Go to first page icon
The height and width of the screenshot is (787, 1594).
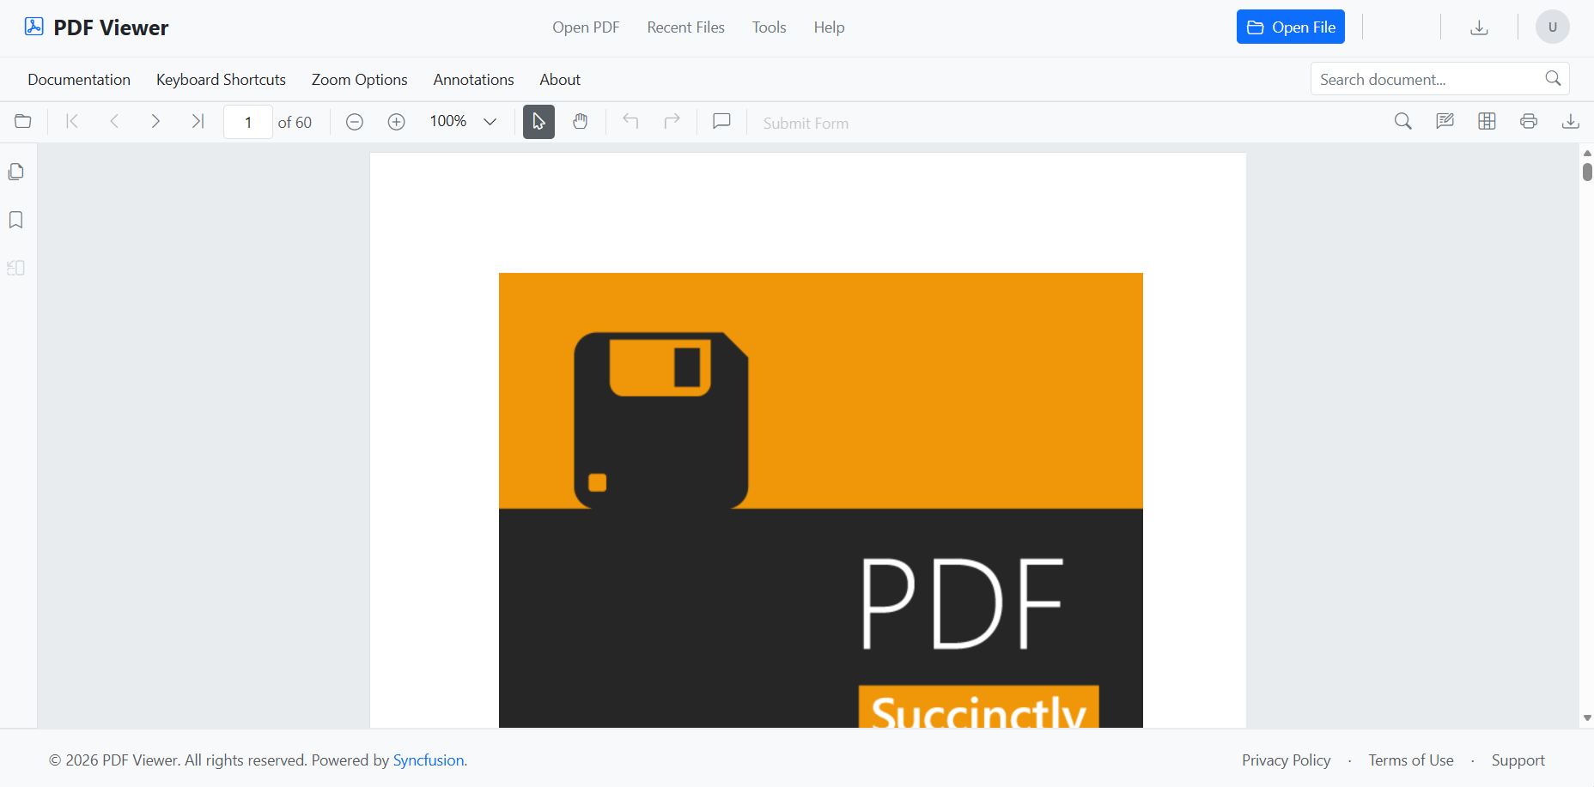coord(72,122)
